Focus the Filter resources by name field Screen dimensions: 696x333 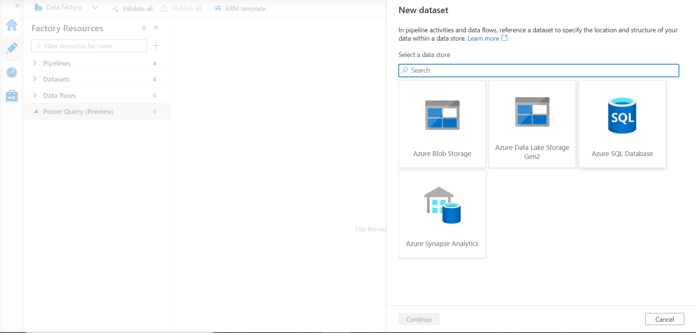[x=89, y=46]
